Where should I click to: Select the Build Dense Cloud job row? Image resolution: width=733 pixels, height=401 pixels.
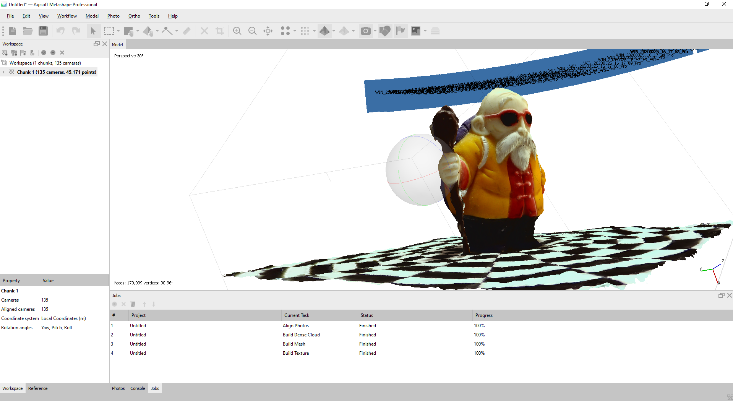(x=421, y=335)
